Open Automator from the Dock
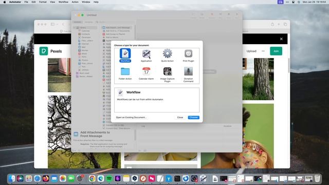 pyautogui.click(x=203, y=178)
